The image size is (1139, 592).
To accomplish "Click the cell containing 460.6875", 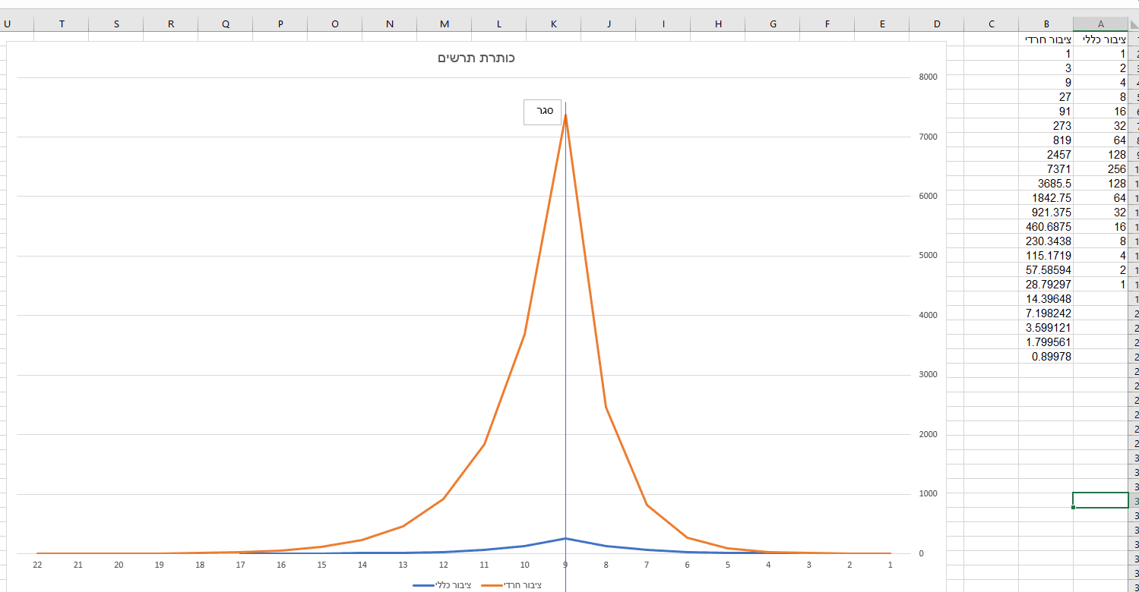I will [1046, 227].
